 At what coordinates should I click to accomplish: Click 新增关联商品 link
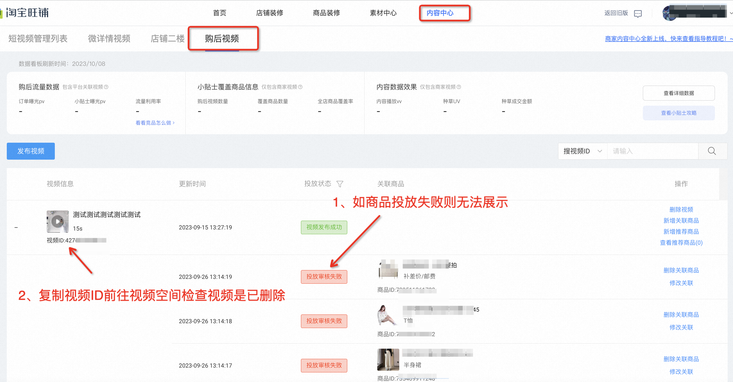[x=681, y=221]
